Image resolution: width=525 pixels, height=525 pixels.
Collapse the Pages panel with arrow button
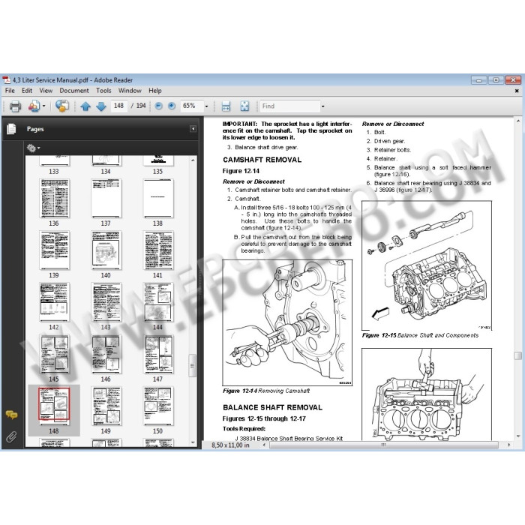tap(193, 129)
